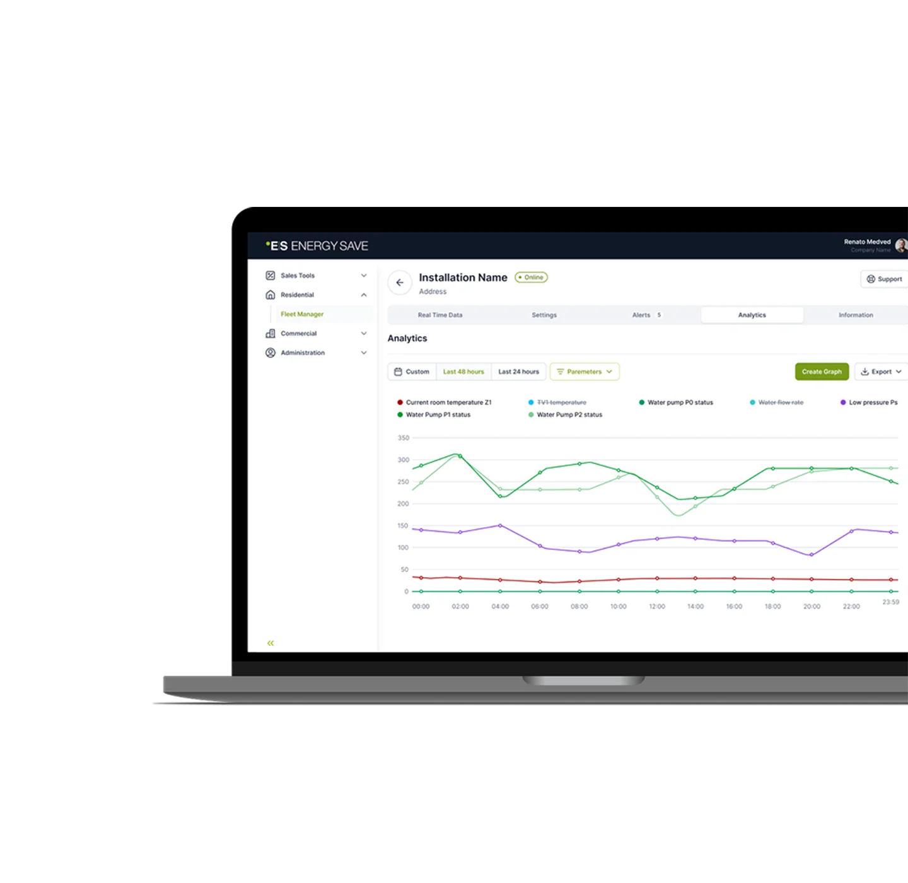Expand the Sales Tools chevron
Screen dimensions: 908x883
[x=364, y=276]
